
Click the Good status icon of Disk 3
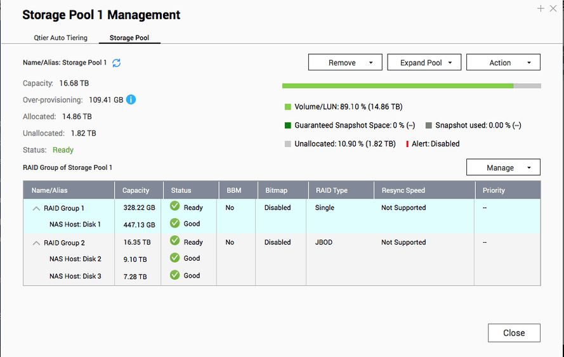[175, 275]
